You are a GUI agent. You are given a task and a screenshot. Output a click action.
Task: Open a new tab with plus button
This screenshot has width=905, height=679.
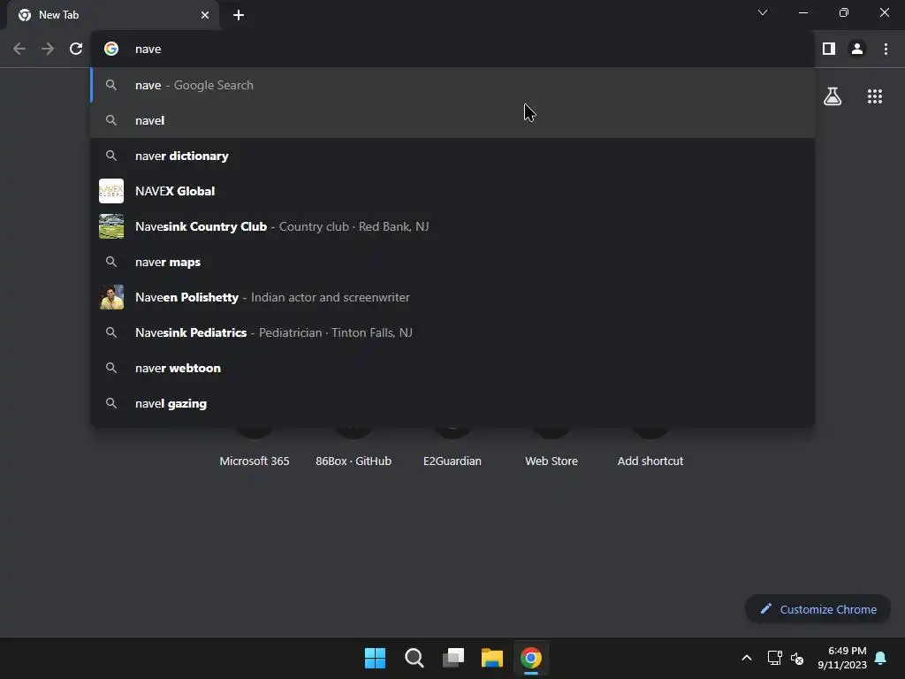(x=239, y=15)
